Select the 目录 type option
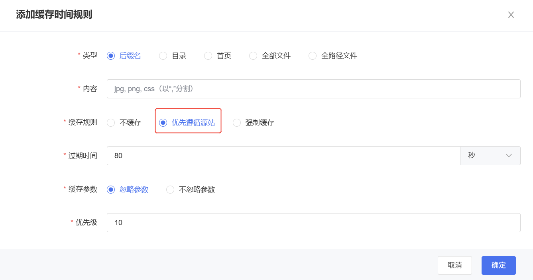This screenshot has height=280, width=533. click(x=163, y=56)
